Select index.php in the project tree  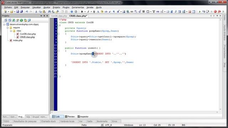point(18,40)
